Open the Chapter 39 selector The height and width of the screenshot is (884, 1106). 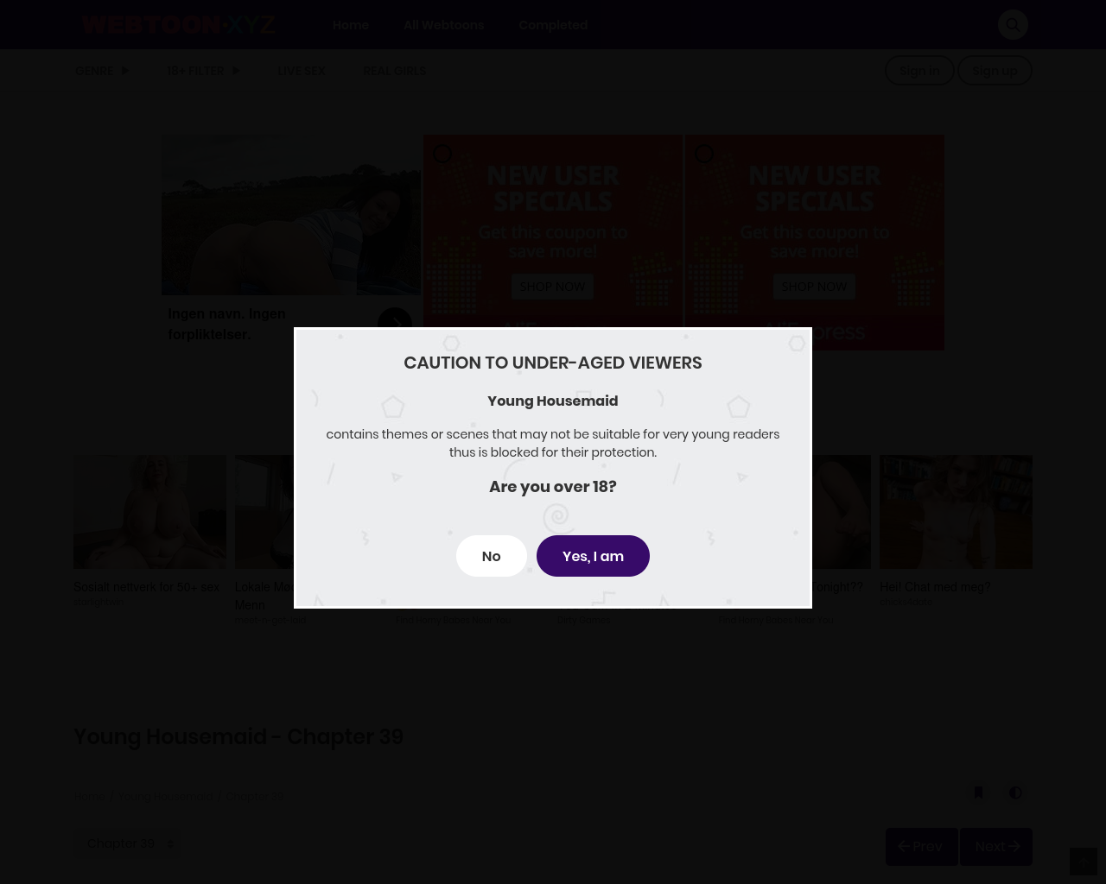130,843
